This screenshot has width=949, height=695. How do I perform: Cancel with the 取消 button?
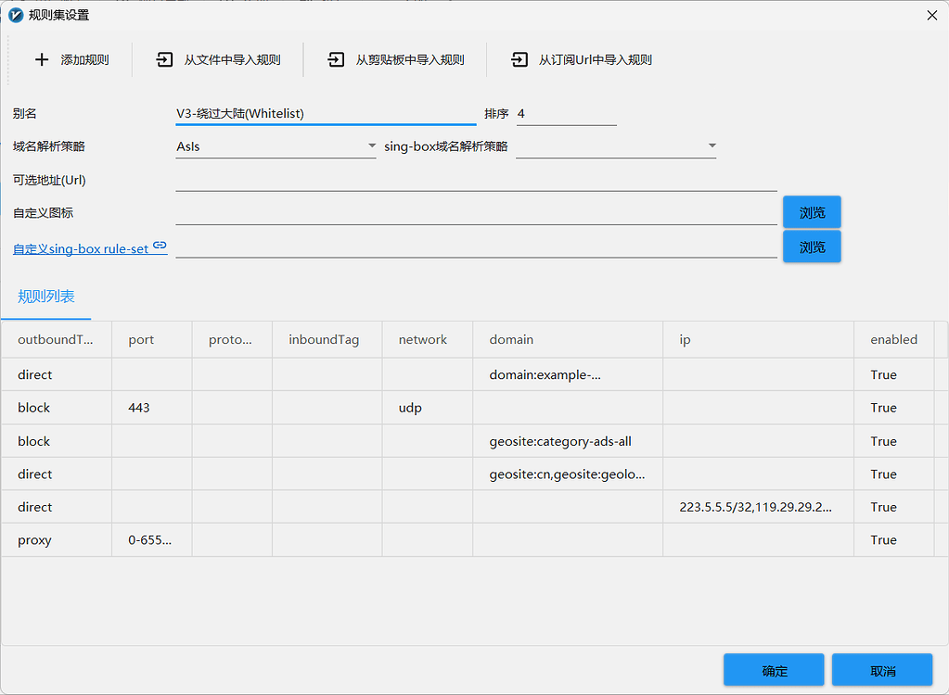pos(882,670)
